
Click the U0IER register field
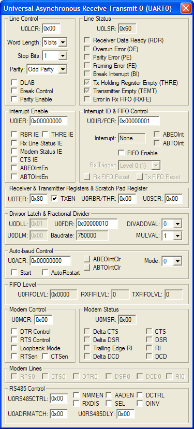click(49, 121)
